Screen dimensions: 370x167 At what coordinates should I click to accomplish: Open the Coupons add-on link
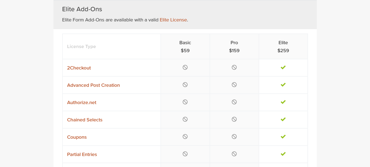click(77, 137)
